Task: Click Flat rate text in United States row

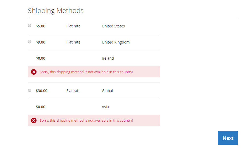Action: coord(73,26)
